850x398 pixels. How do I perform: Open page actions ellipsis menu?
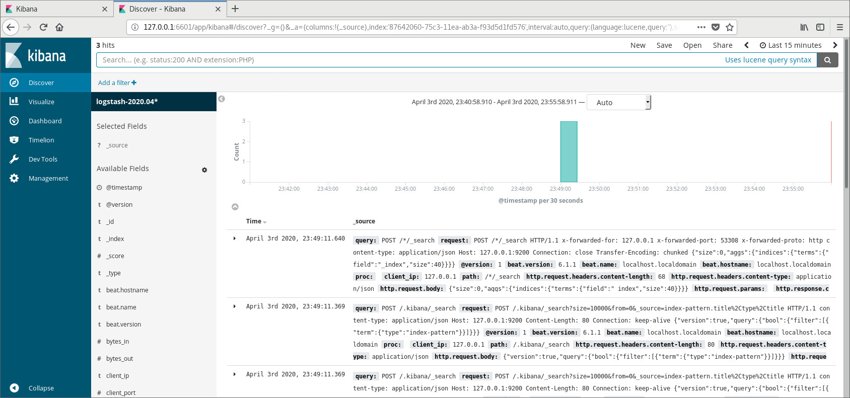click(x=701, y=27)
